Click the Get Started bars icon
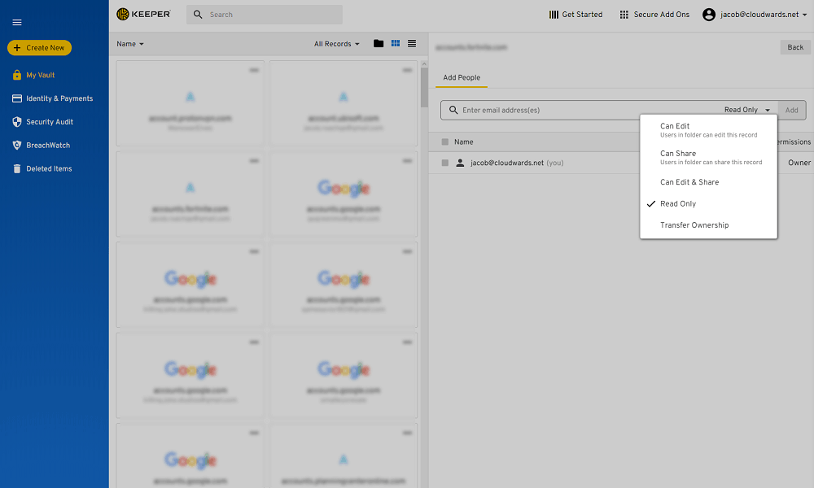The height and width of the screenshot is (488, 814). tap(554, 15)
